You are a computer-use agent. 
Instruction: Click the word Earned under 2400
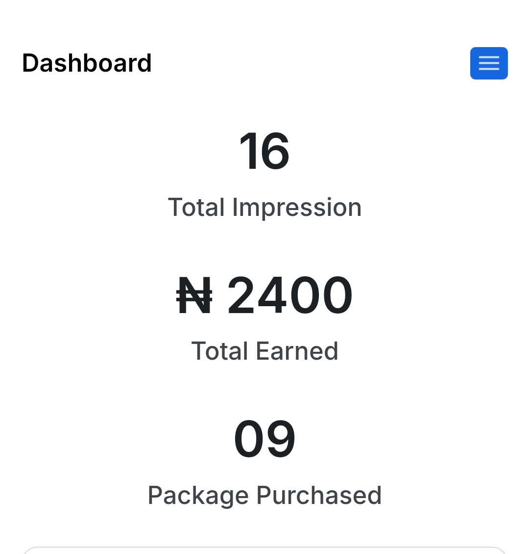[x=297, y=351]
